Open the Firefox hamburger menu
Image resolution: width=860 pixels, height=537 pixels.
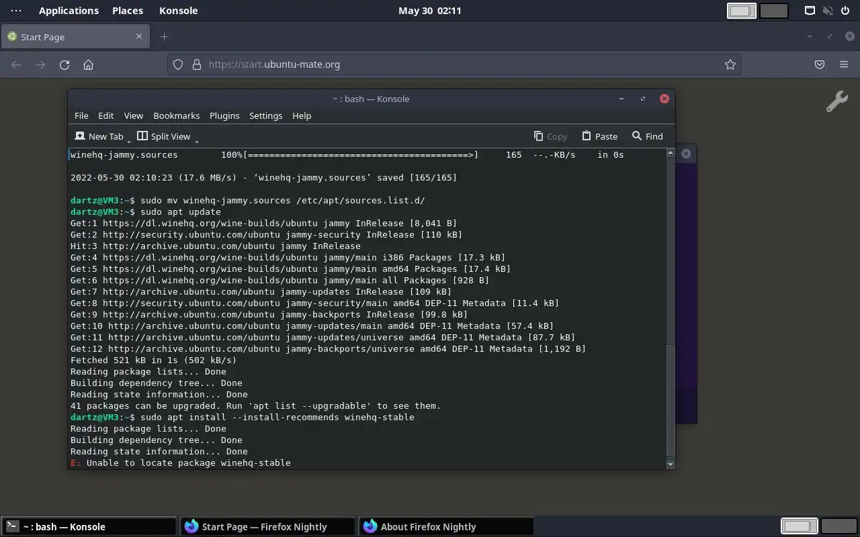(x=844, y=64)
